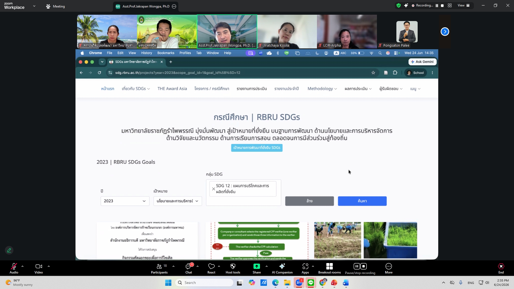Click the gray ล้าง clear button
The image size is (514, 289).
pyautogui.click(x=309, y=201)
